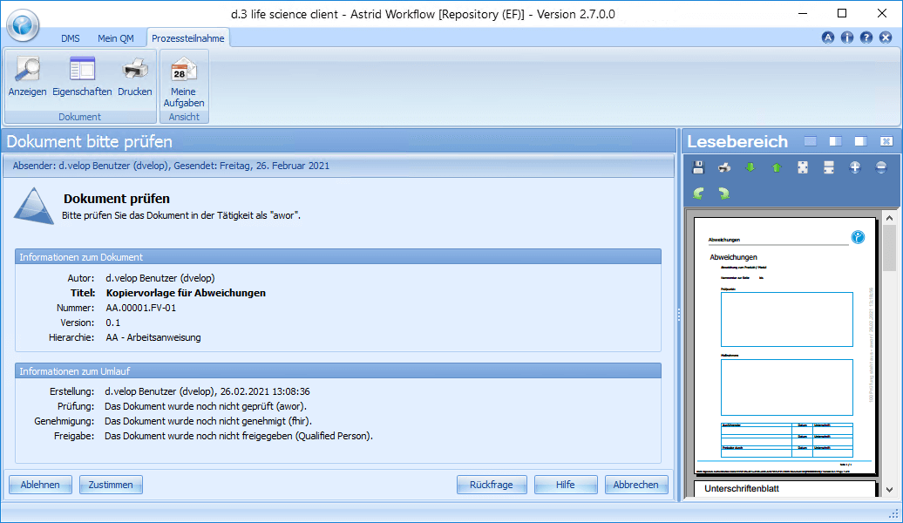Maximize the application window
The width and height of the screenshot is (903, 523).
pyautogui.click(x=842, y=13)
